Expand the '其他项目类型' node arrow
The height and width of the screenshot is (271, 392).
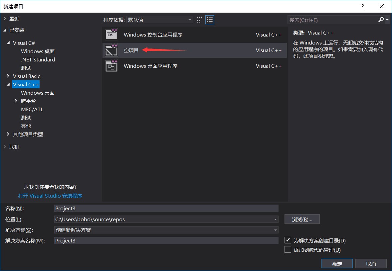8,134
